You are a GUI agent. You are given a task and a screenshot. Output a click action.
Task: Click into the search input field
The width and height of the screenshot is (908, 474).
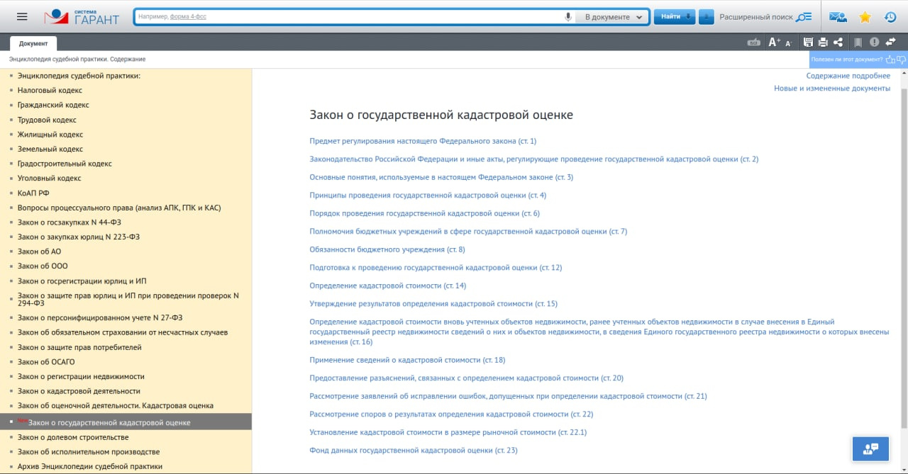point(348,17)
